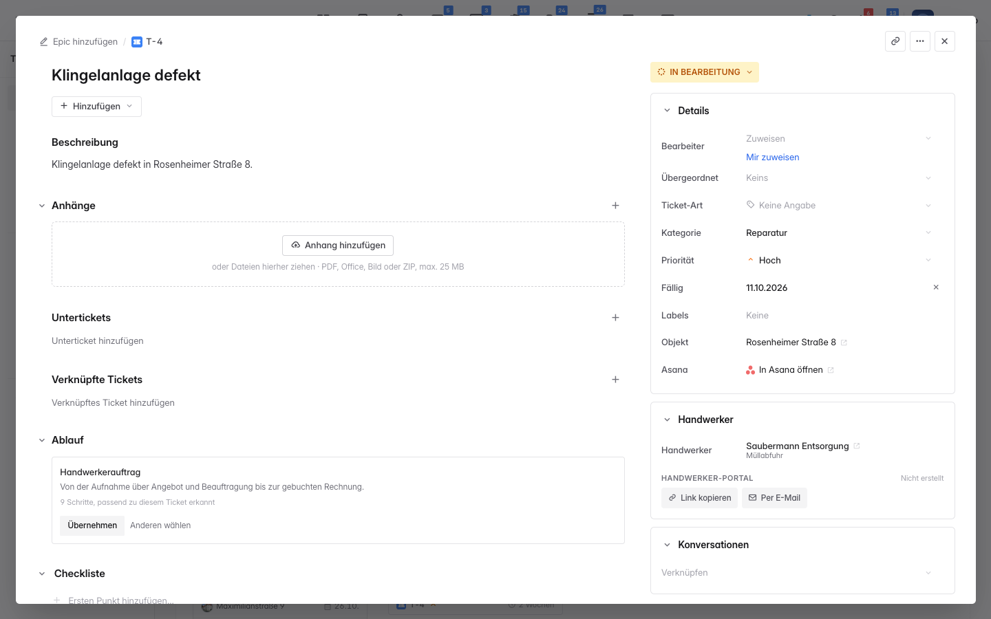Viewport: 991px width, 619px height.
Task: Click Link kopieren button
Action: click(699, 498)
